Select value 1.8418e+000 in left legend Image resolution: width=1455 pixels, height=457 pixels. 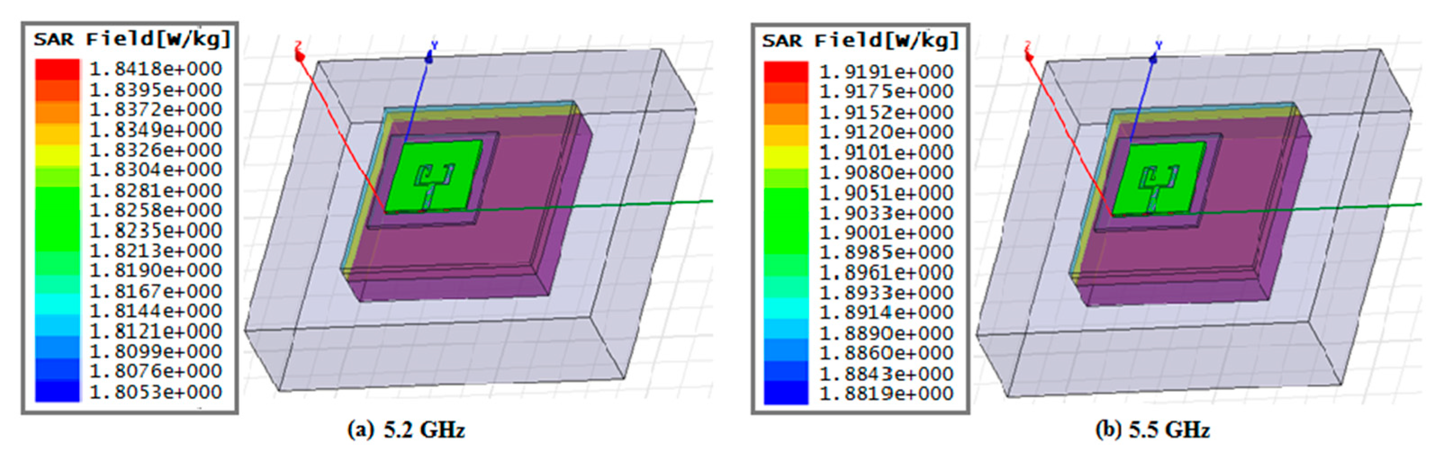[156, 69]
